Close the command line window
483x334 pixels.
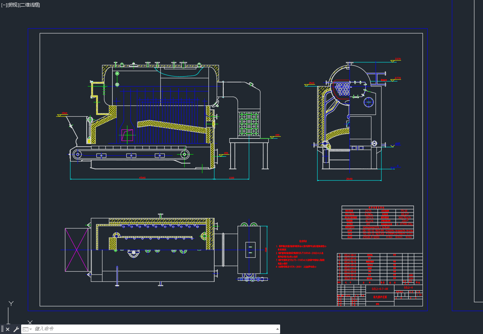pyautogui.click(x=8, y=329)
